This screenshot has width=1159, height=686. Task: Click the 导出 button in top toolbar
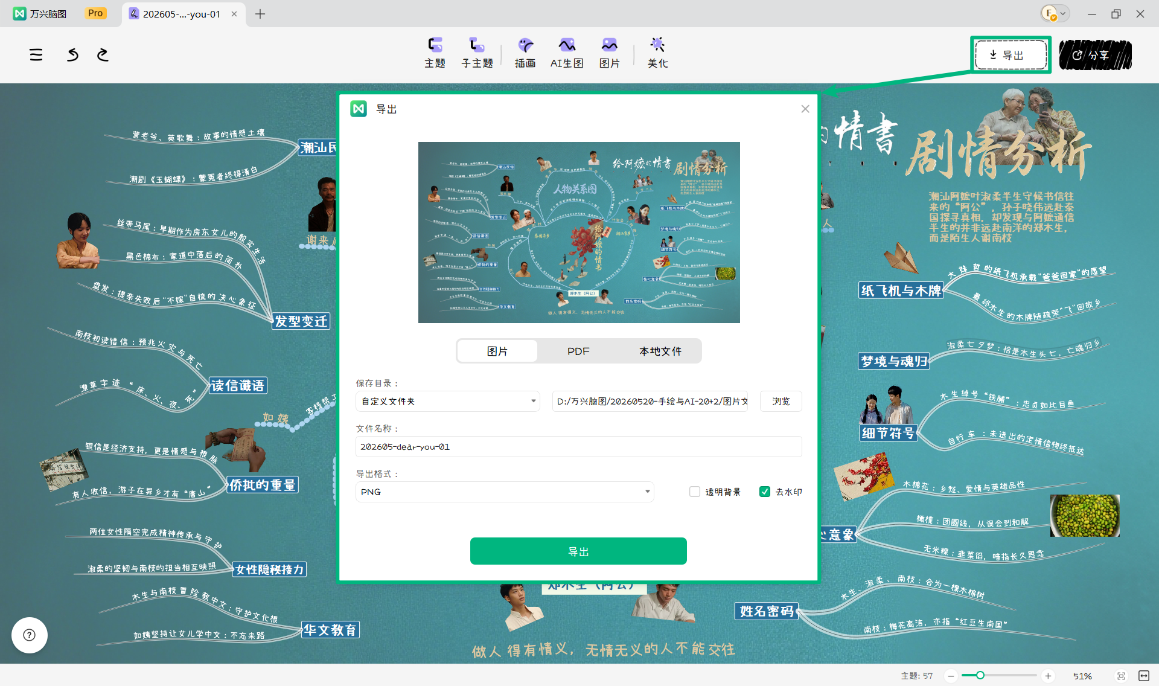[1011, 55]
